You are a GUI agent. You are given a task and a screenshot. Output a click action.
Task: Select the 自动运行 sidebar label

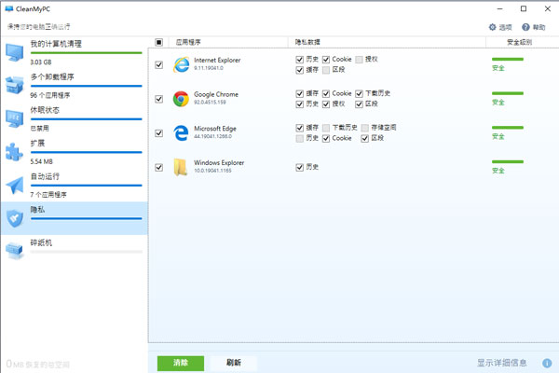45,176
